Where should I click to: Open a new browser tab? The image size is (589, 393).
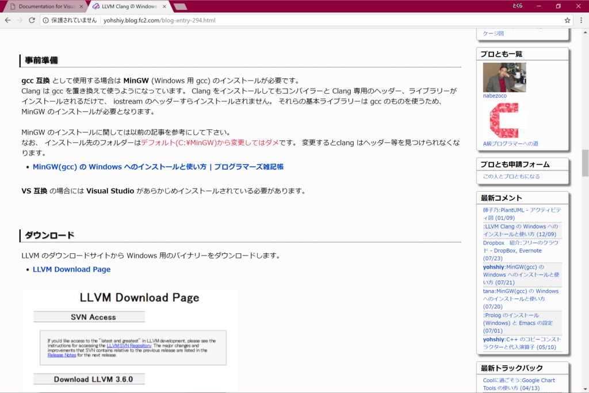coord(181,6)
